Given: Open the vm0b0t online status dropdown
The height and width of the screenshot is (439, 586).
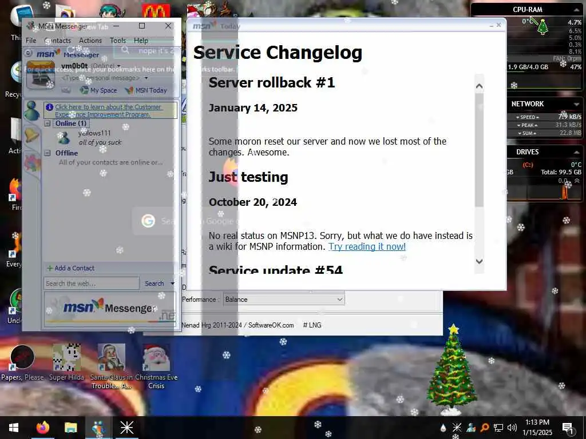Looking at the screenshot, I should pyautogui.click(x=119, y=66).
